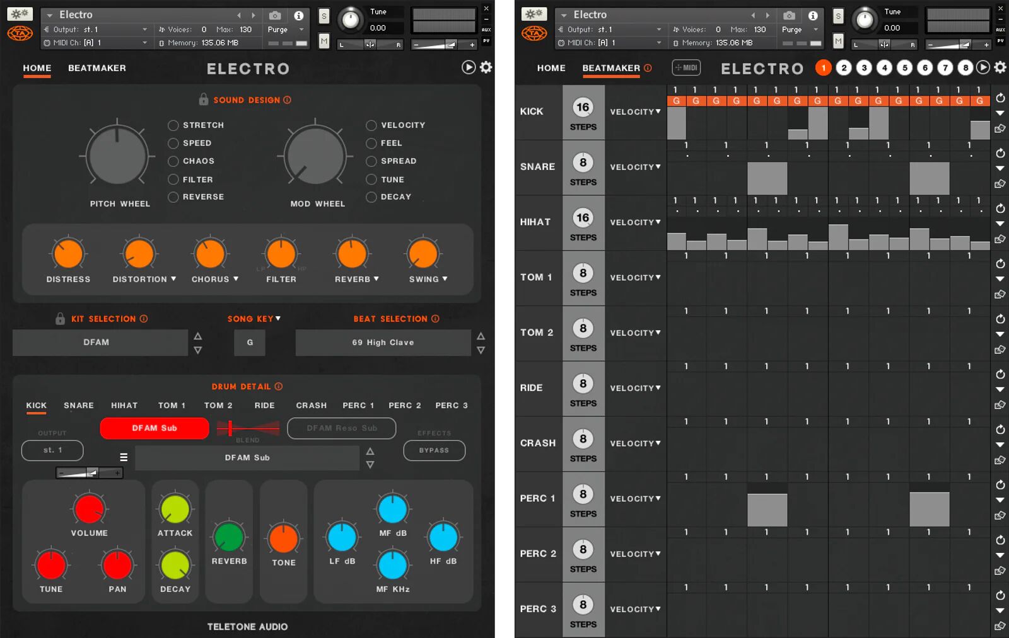
Task: Switch to pattern 3
Action: pos(864,67)
